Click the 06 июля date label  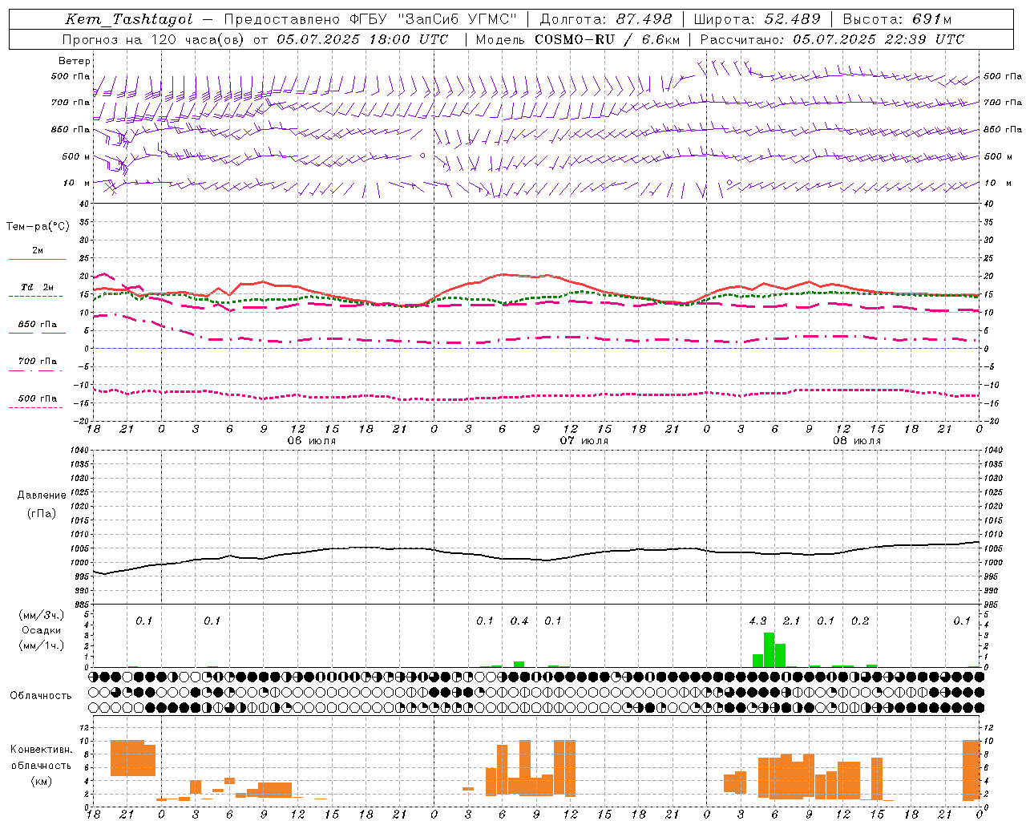click(312, 441)
